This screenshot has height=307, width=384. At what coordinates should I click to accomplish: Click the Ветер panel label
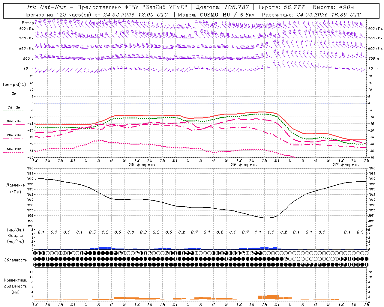[28, 23]
